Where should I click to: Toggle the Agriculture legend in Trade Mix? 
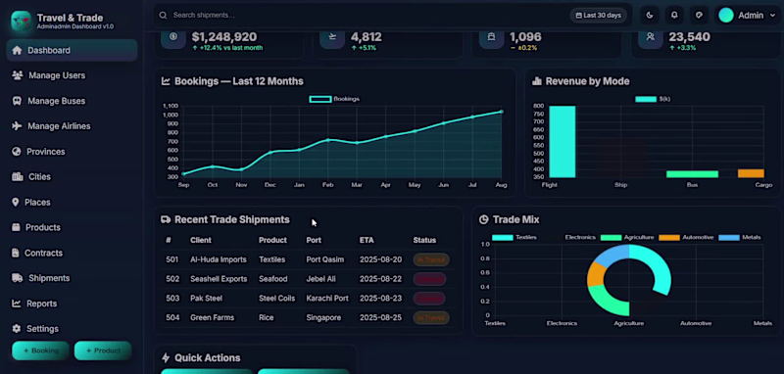tap(627, 237)
